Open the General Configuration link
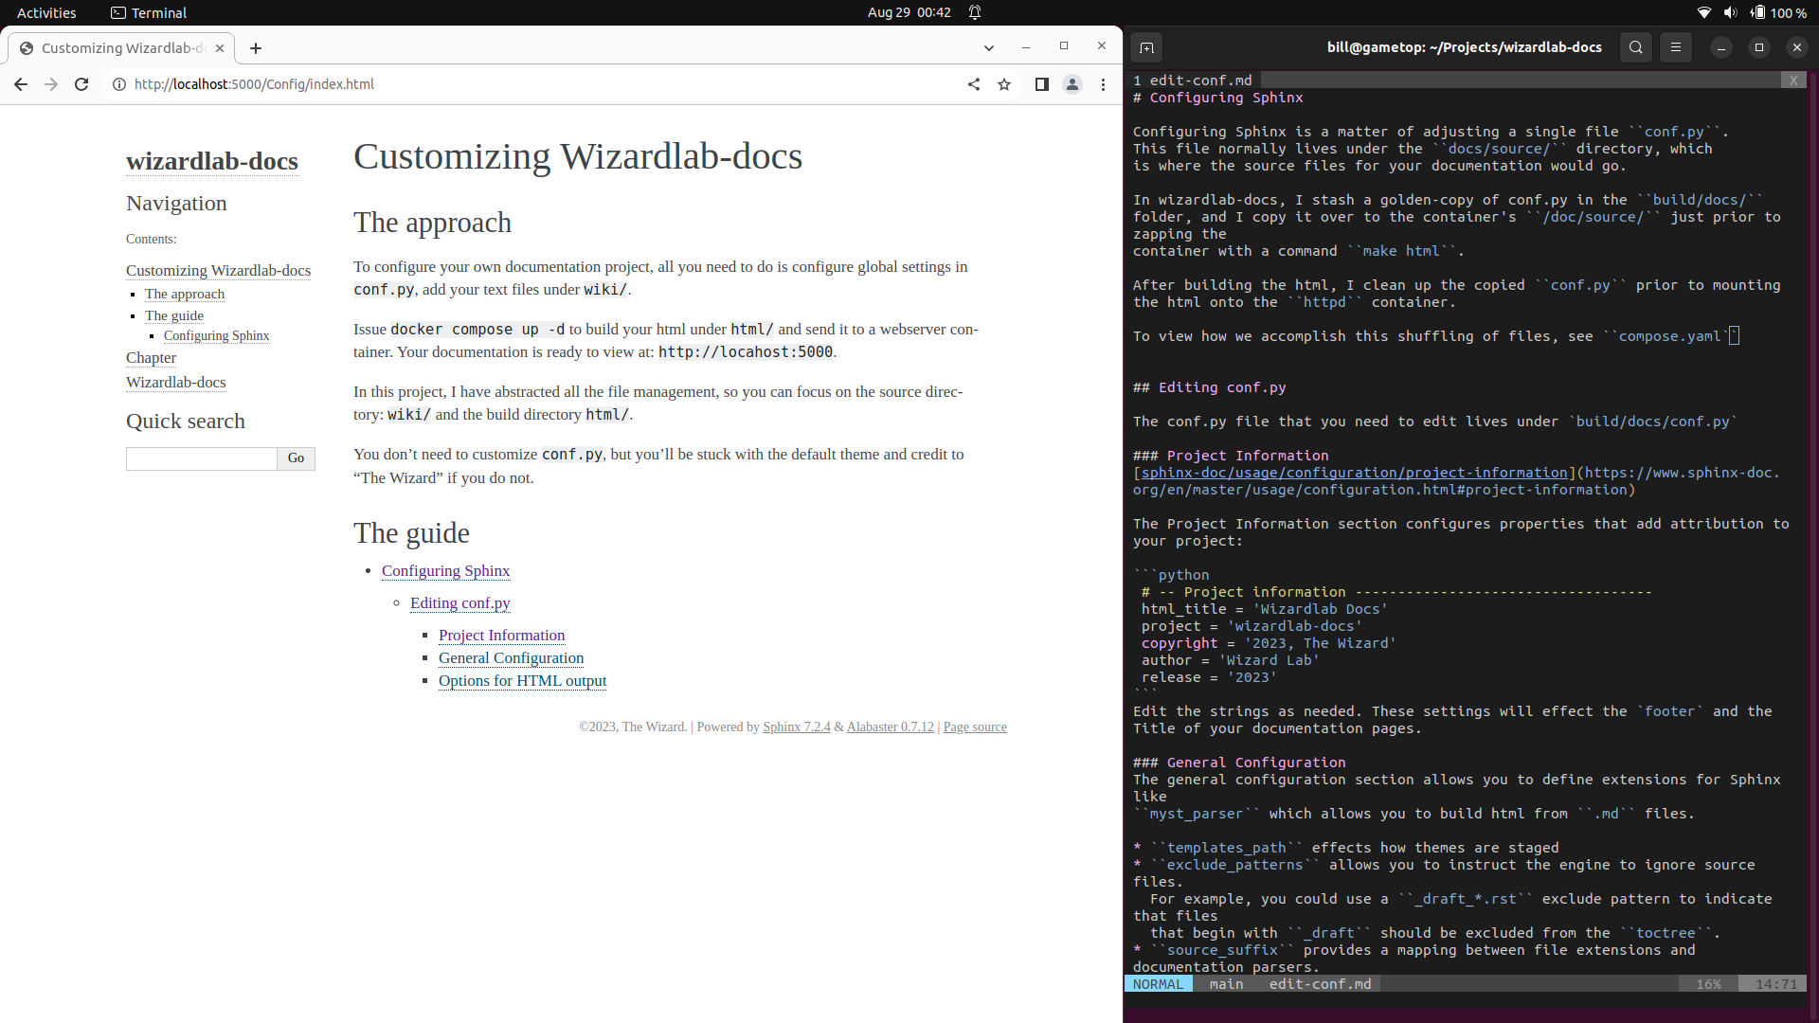Viewport: 1819px width, 1023px height. point(511,658)
